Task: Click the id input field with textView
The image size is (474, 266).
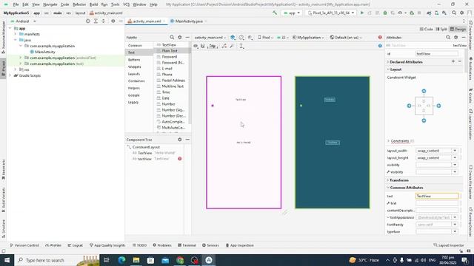Action: tap(436, 54)
